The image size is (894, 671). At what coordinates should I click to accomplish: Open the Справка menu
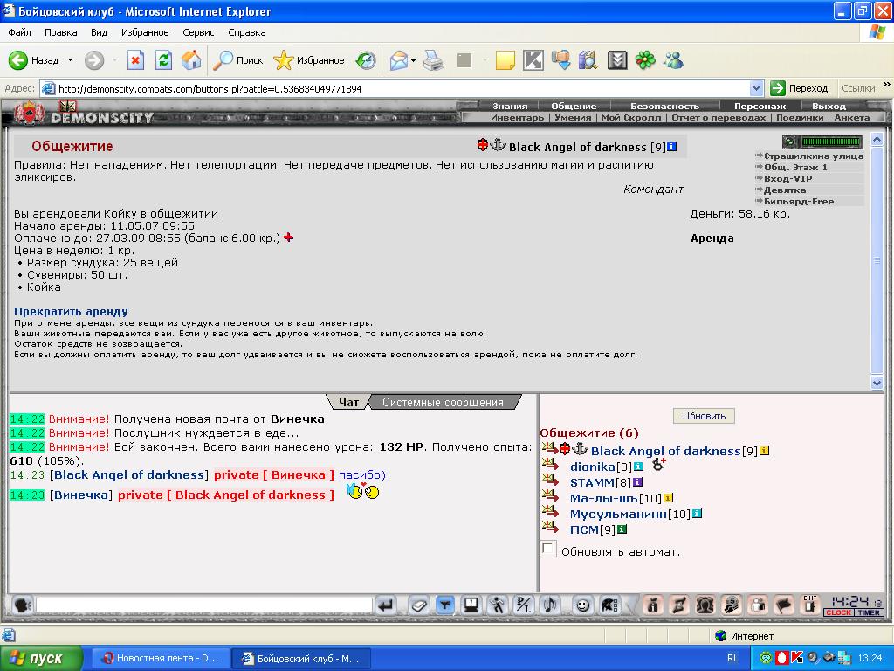[247, 32]
